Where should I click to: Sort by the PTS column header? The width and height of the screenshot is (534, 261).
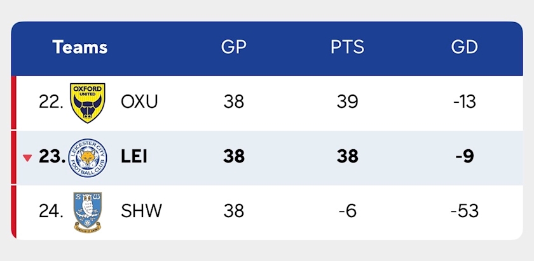347,47
